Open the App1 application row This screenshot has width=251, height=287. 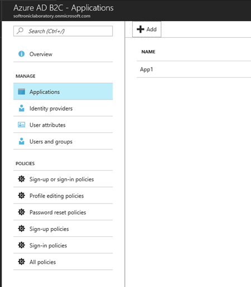194,70
